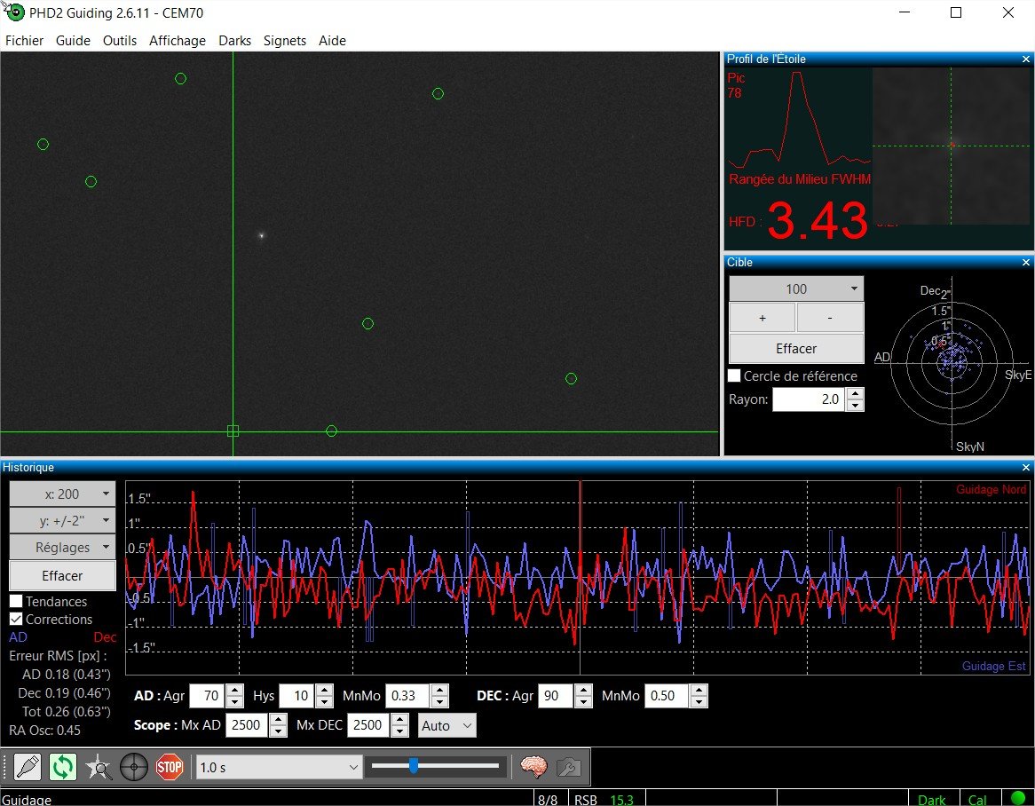Click the green loop exposure icon
The image size is (1035, 806).
click(63, 767)
